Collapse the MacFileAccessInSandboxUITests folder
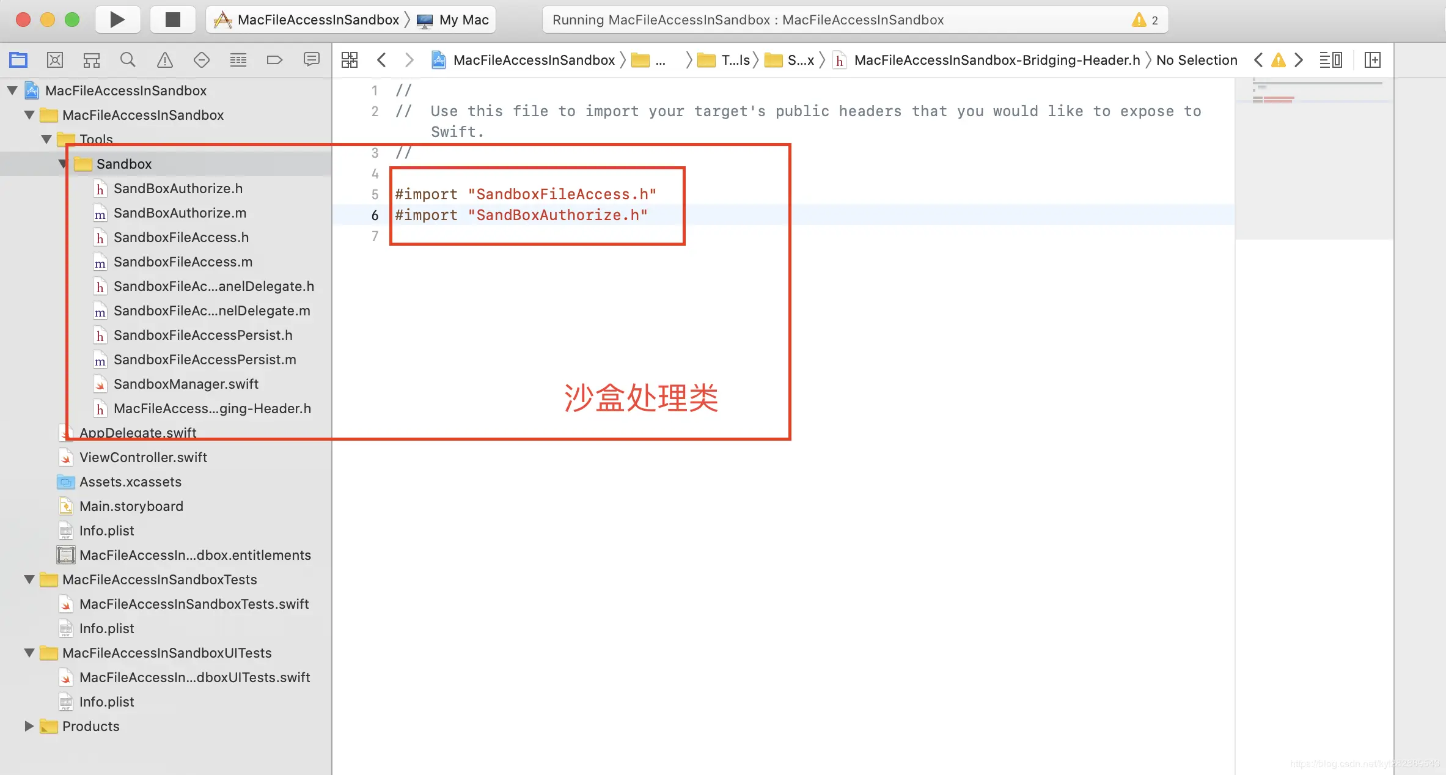 pos(29,653)
